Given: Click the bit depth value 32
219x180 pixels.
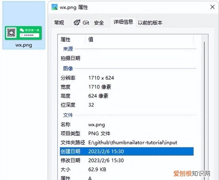Looking at the screenshot, I should [91, 105].
